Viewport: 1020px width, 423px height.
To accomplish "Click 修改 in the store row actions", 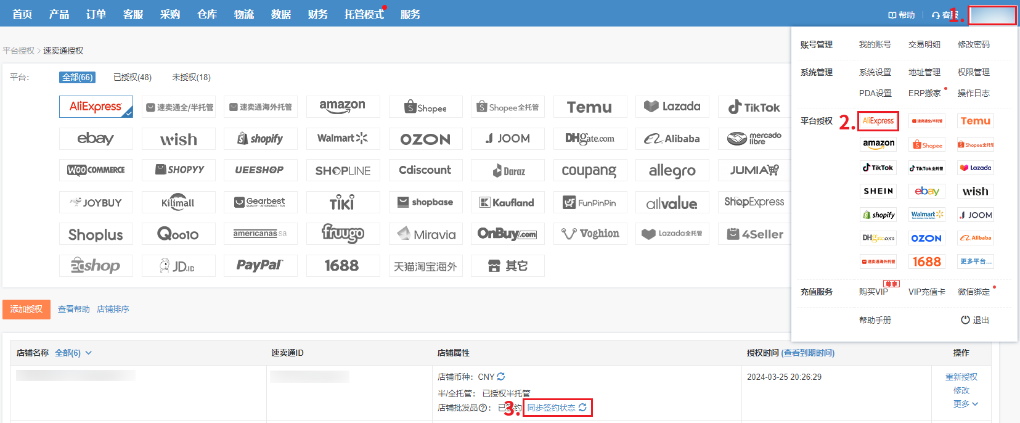I will pyautogui.click(x=961, y=390).
